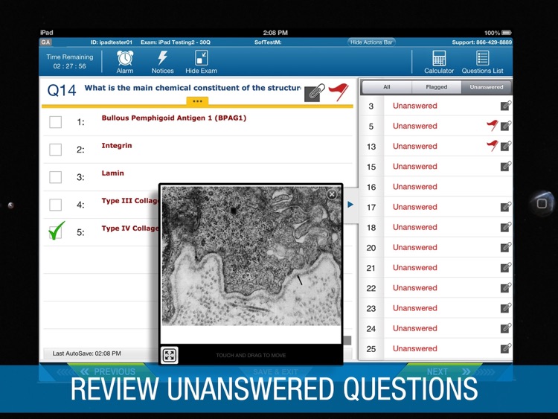Screen dimensions: 558x419
Task: Open attachment icon for question 21
Action: 506,268
